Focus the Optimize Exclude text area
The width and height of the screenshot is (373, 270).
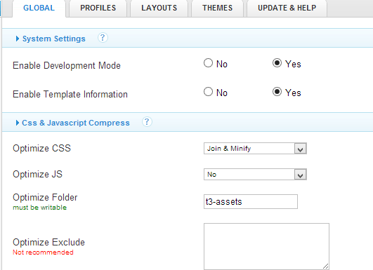(266, 246)
